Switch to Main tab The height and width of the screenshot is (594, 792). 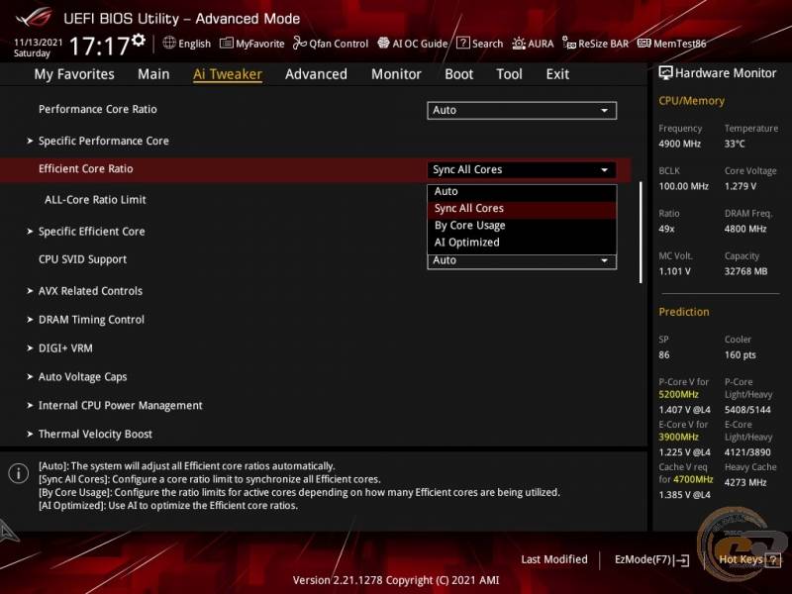[153, 74]
